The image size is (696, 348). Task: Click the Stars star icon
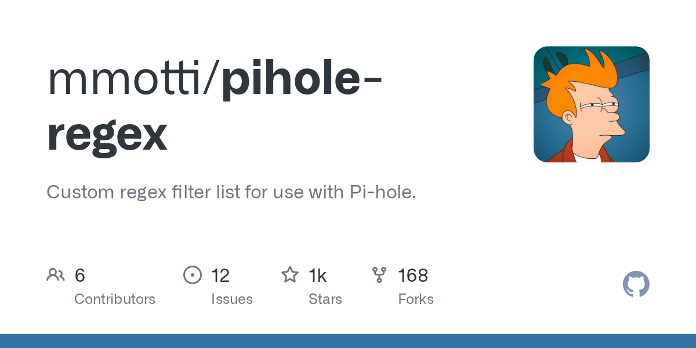tap(289, 274)
